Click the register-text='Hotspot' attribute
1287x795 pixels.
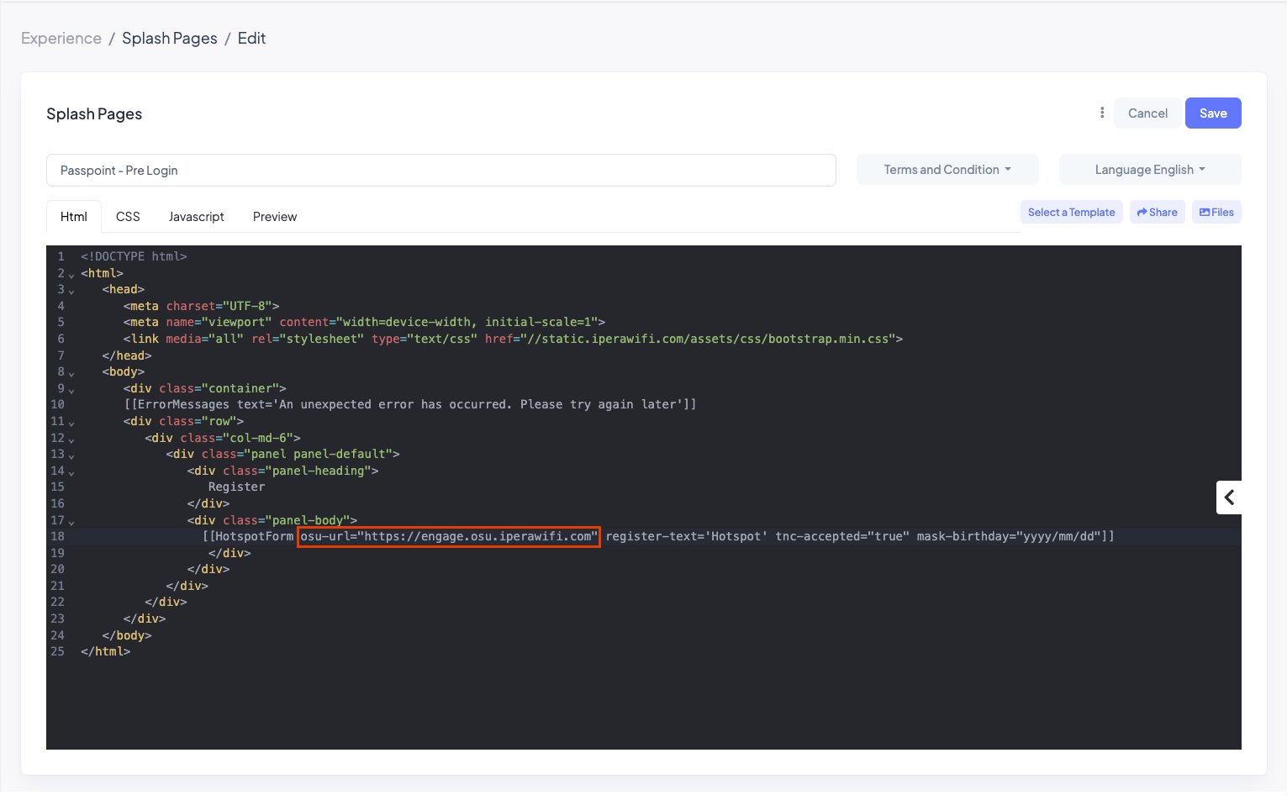687,536
